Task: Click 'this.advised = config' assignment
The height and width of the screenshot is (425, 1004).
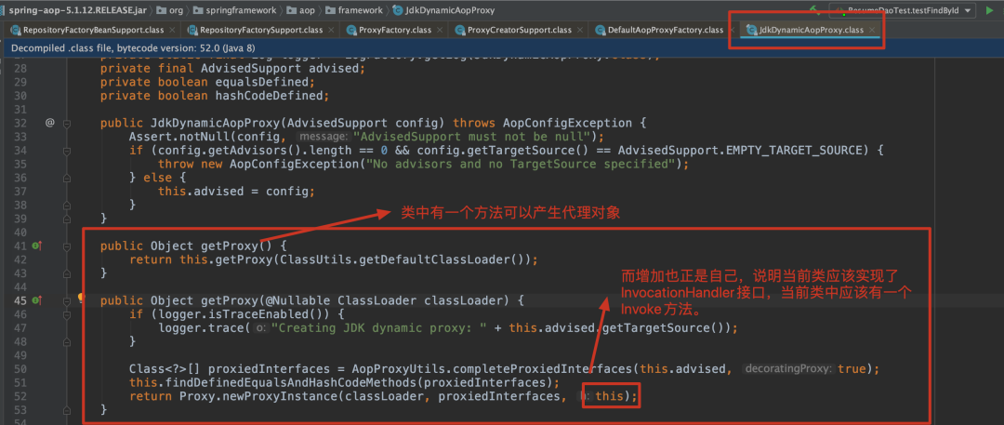Action: [236, 192]
